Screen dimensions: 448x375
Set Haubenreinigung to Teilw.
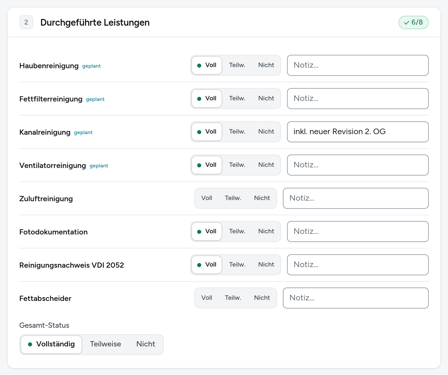pos(237,65)
